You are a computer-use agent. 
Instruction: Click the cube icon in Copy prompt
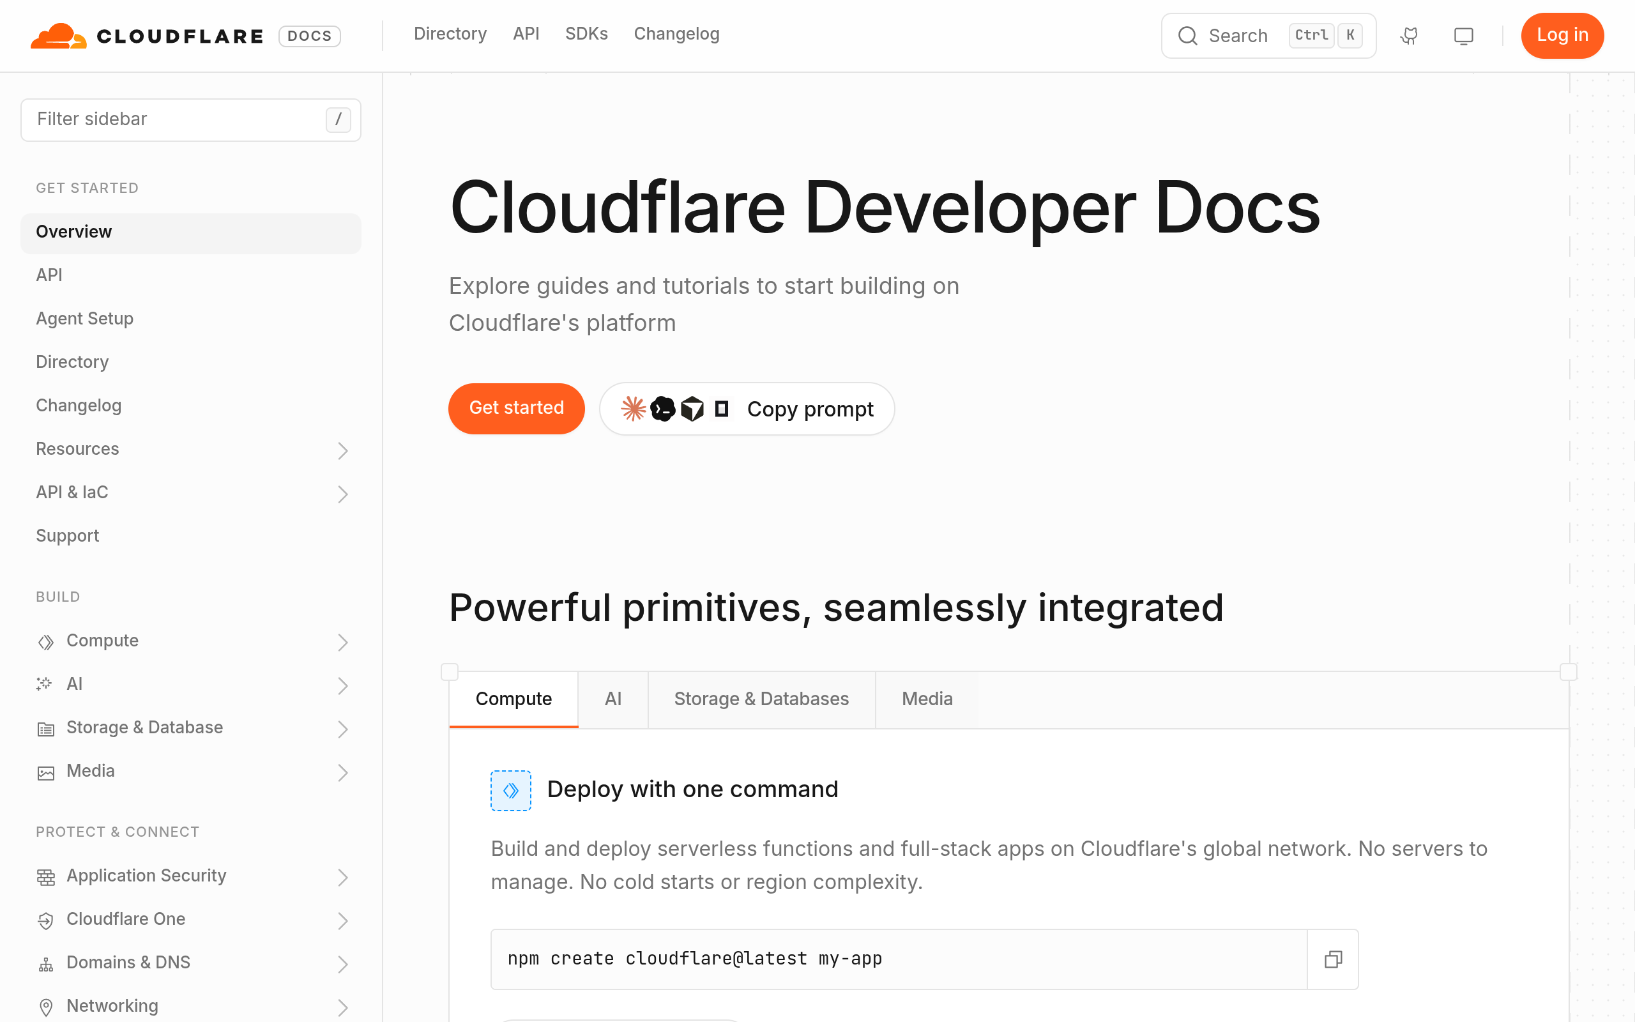click(692, 409)
